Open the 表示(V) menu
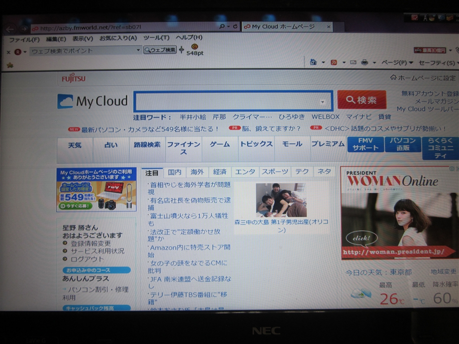This screenshot has width=459, height=344. click(x=82, y=39)
